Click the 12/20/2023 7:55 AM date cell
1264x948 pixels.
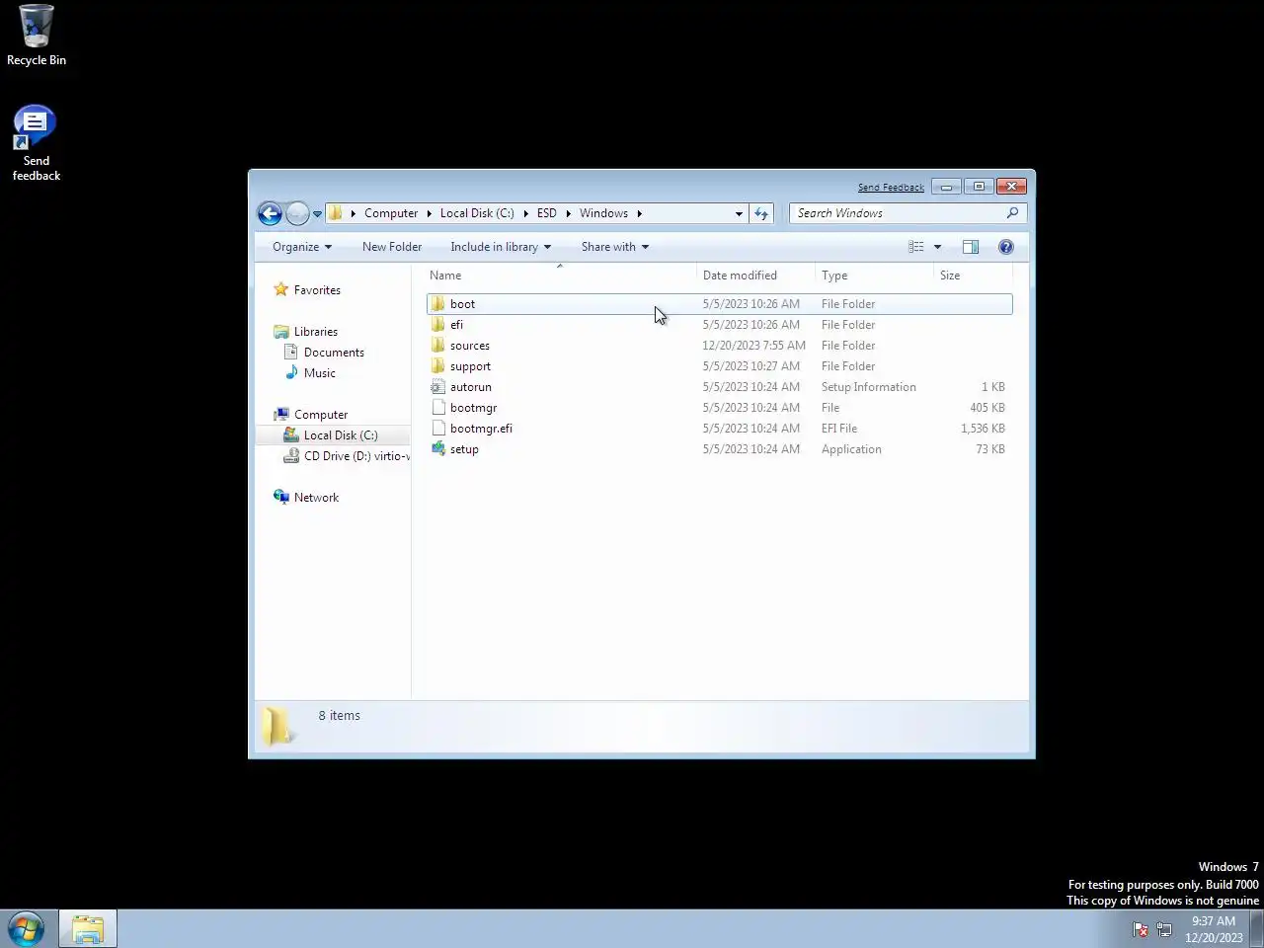(753, 346)
